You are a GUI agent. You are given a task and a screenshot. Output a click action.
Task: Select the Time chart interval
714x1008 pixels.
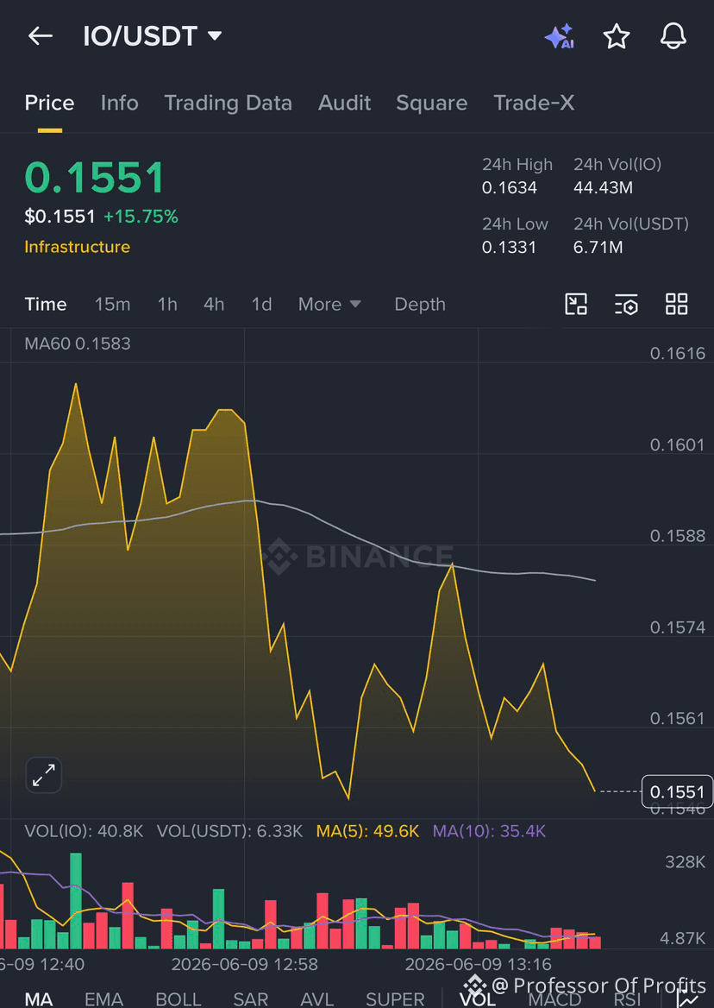point(46,304)
